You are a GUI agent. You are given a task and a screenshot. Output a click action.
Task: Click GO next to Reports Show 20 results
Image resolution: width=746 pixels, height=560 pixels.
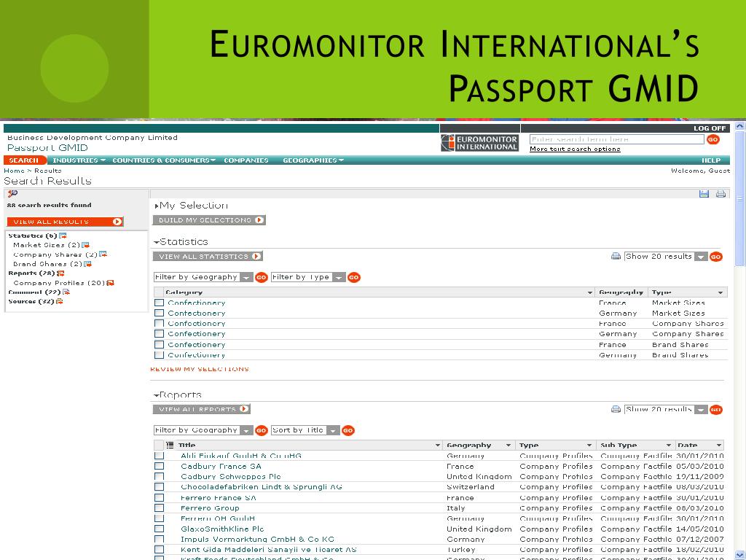pyautogui.click(x=715, y=410)
